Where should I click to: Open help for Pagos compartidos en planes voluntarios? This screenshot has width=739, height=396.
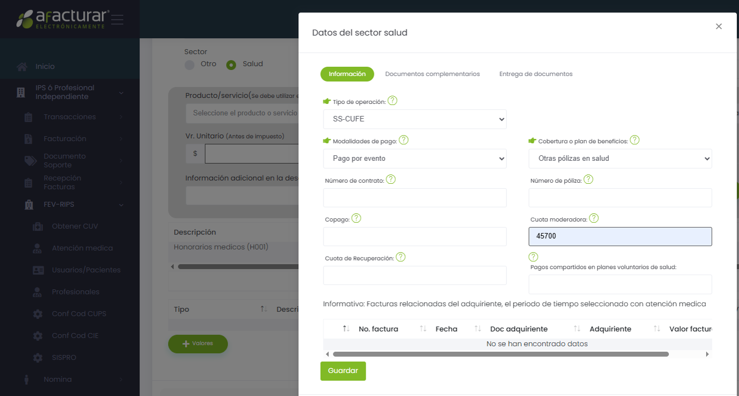534,257
